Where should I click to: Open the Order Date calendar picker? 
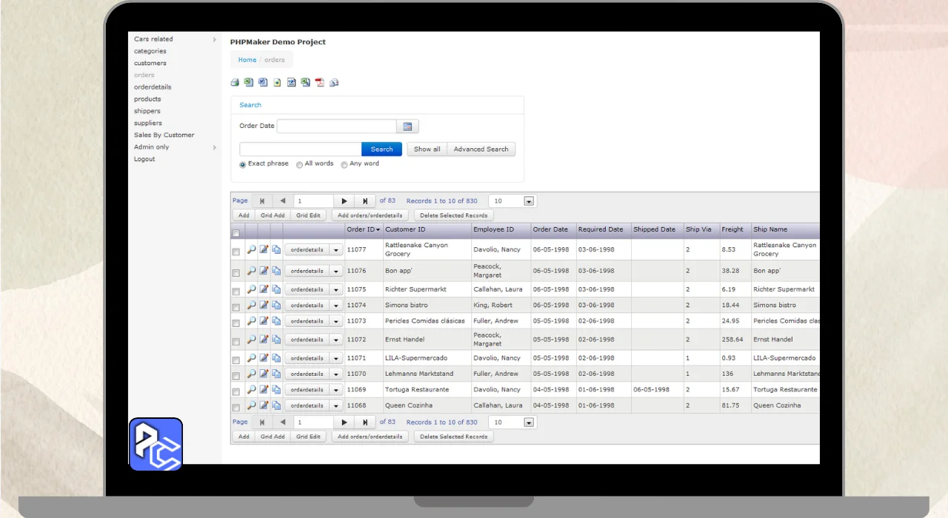[x=407, y=127]
